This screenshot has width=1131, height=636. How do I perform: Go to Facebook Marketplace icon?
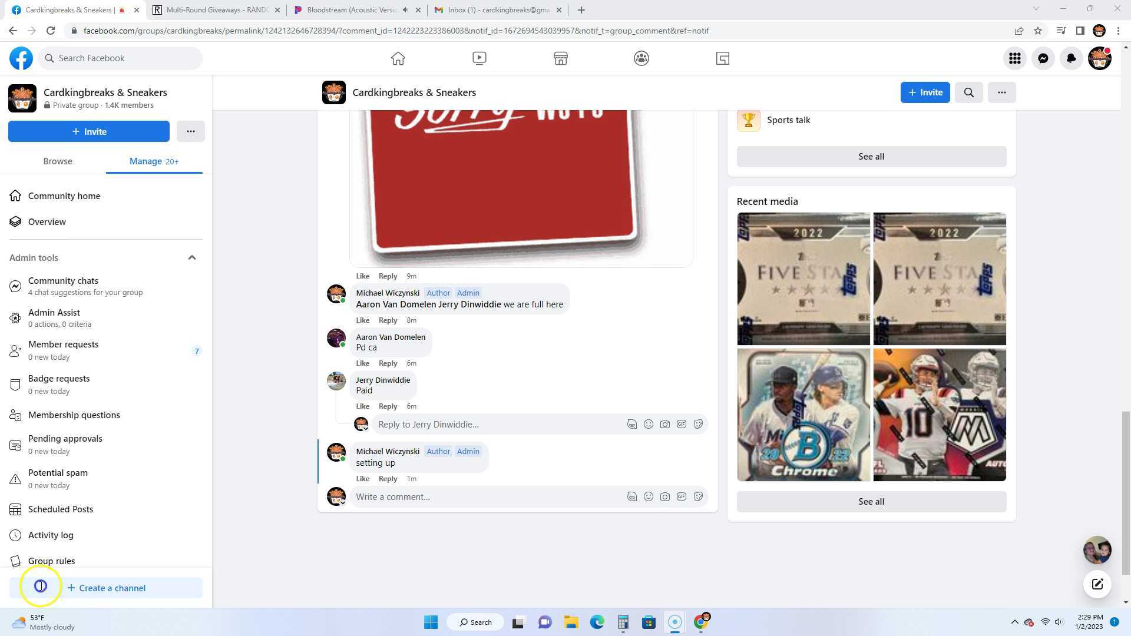point(560,58)
